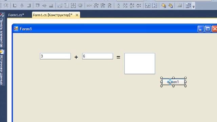Click the Align Lefts layout icon
The height and width of the screenshot is (122, 217).
15,5
